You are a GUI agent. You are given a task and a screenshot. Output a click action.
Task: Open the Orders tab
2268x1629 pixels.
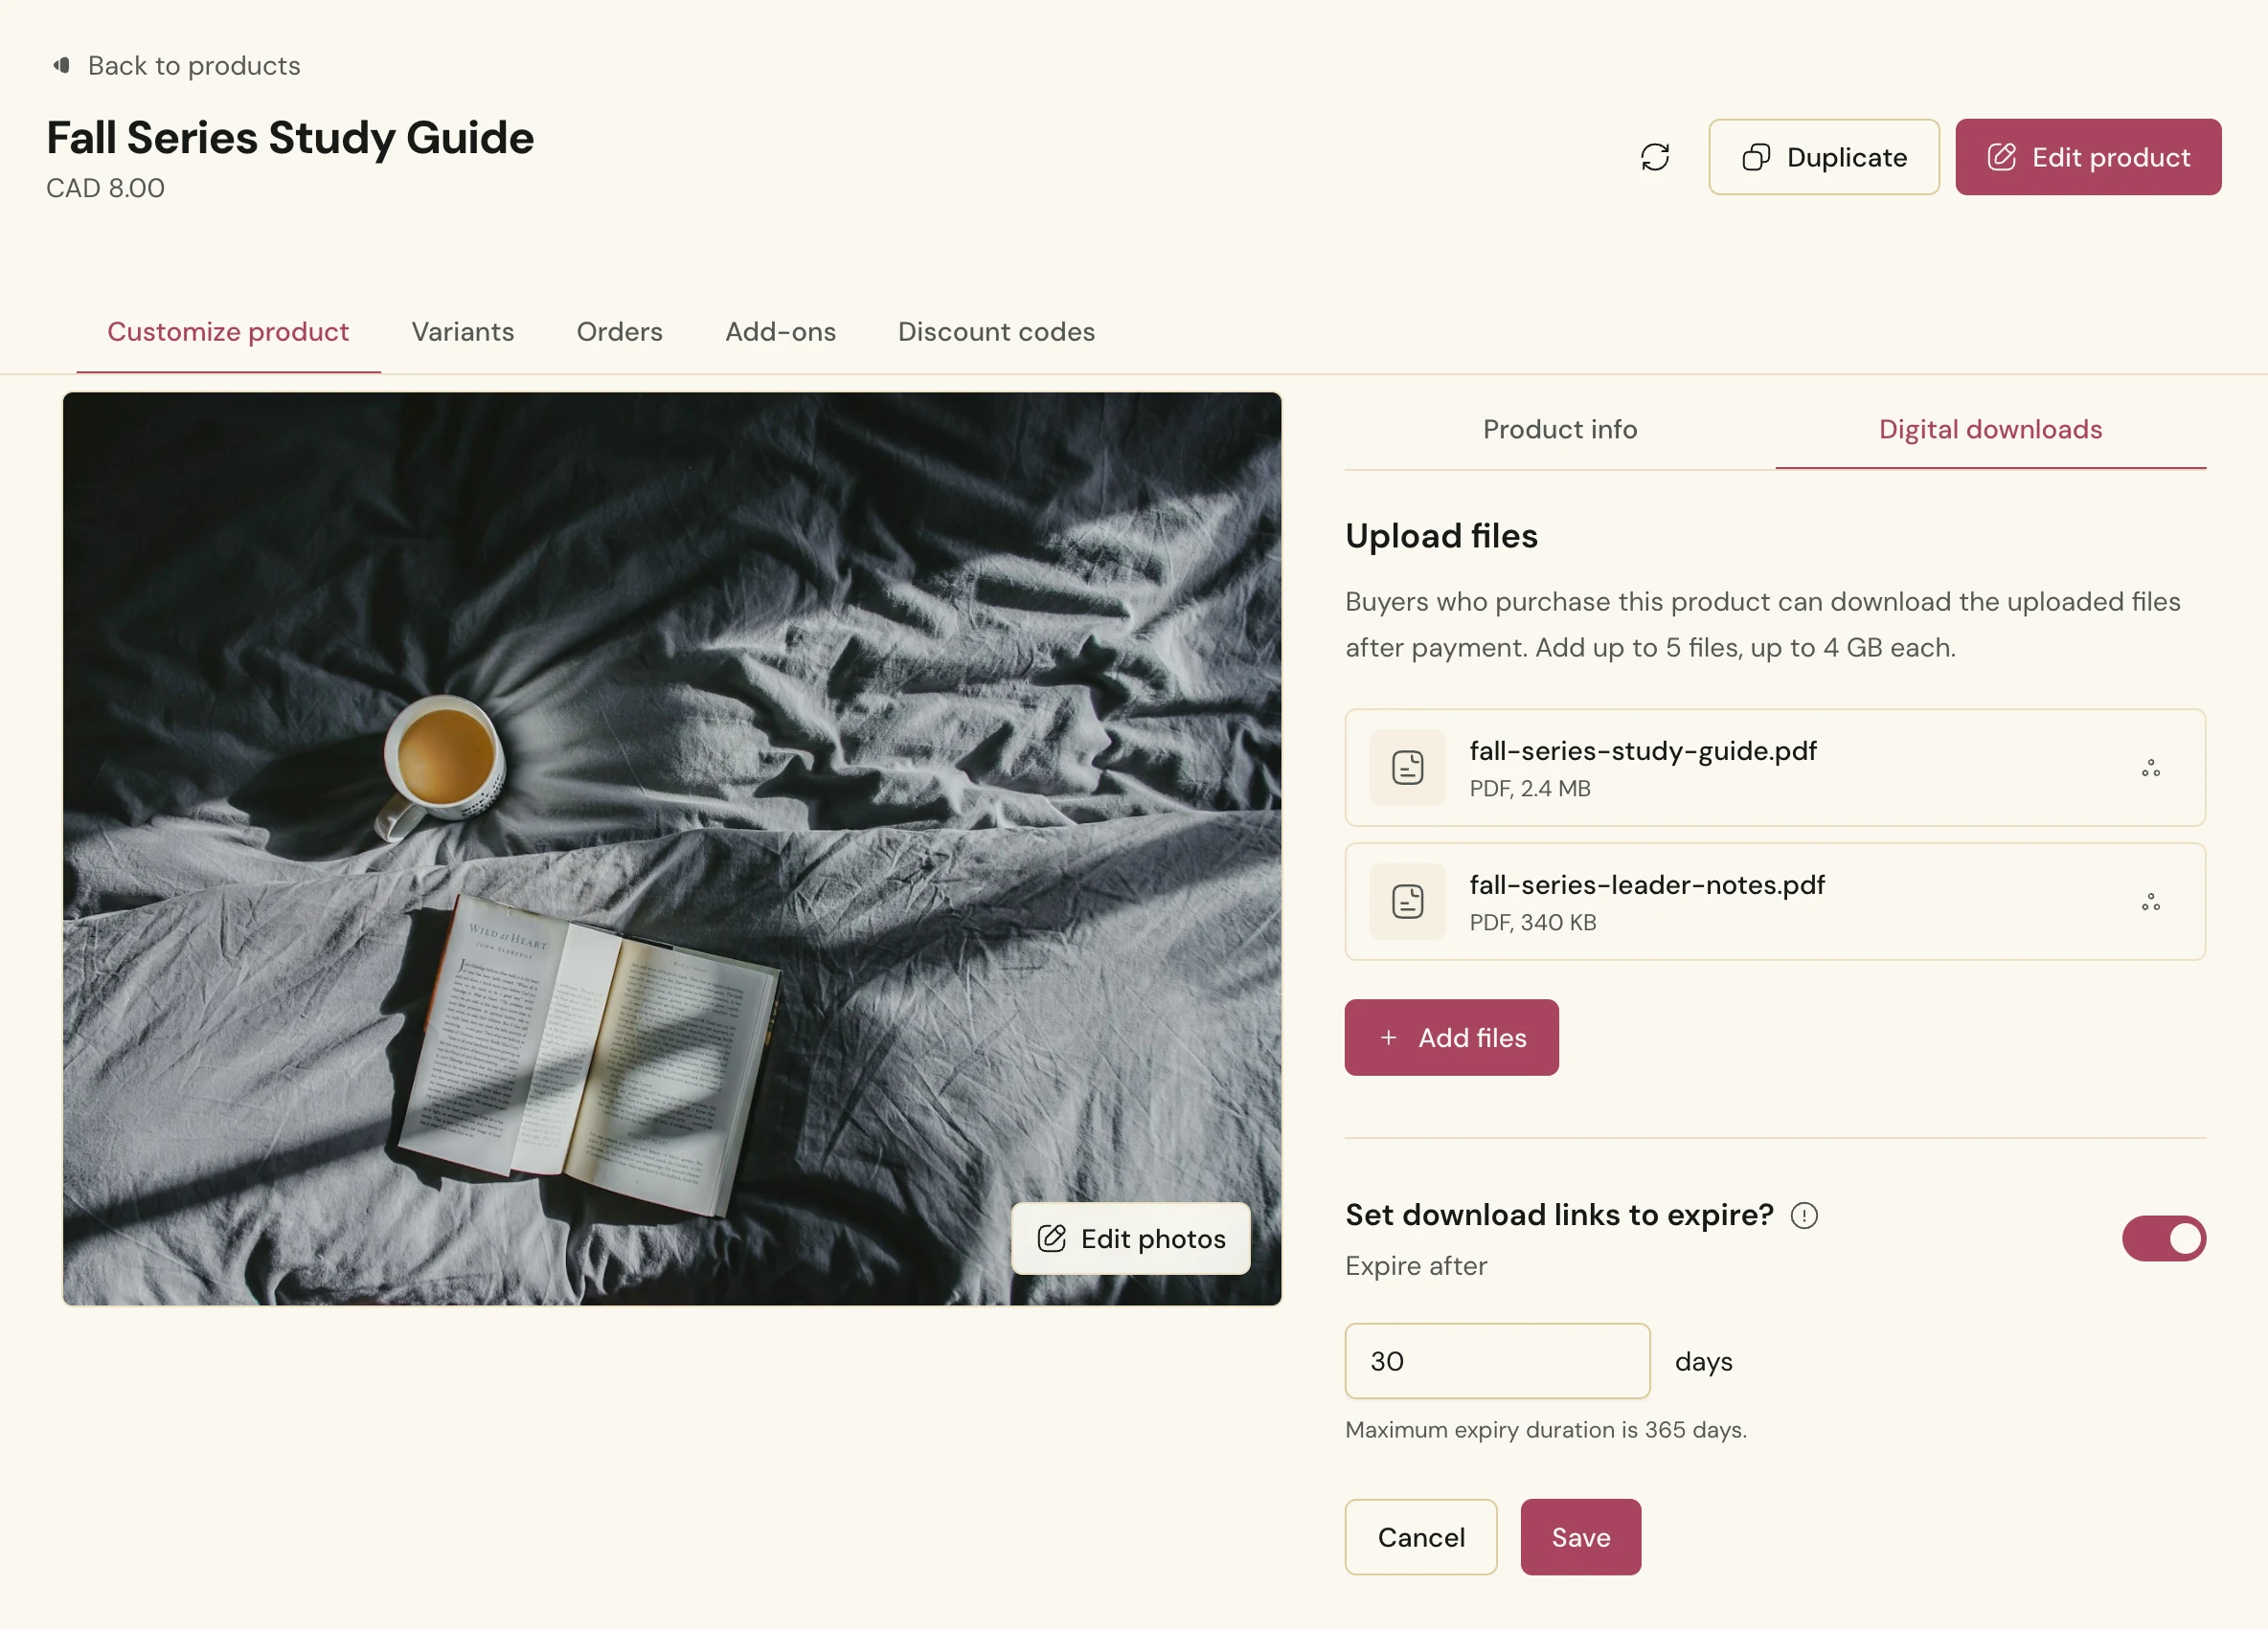(619, 332)
